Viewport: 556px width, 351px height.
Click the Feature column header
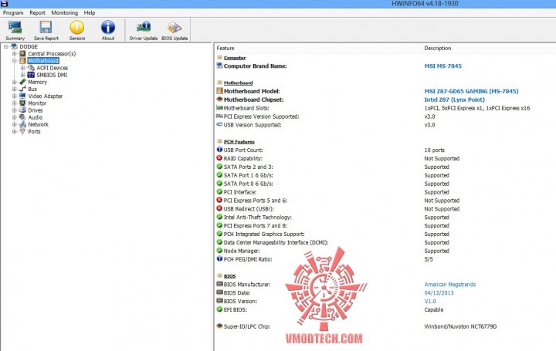pos(225,48)
